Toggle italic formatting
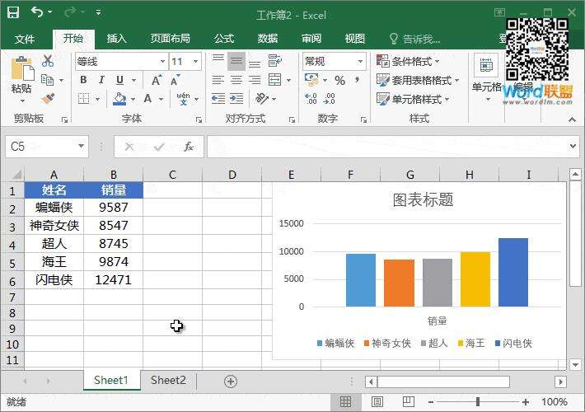The height and width of the screenshot is (412, 585). pos(102,80)
